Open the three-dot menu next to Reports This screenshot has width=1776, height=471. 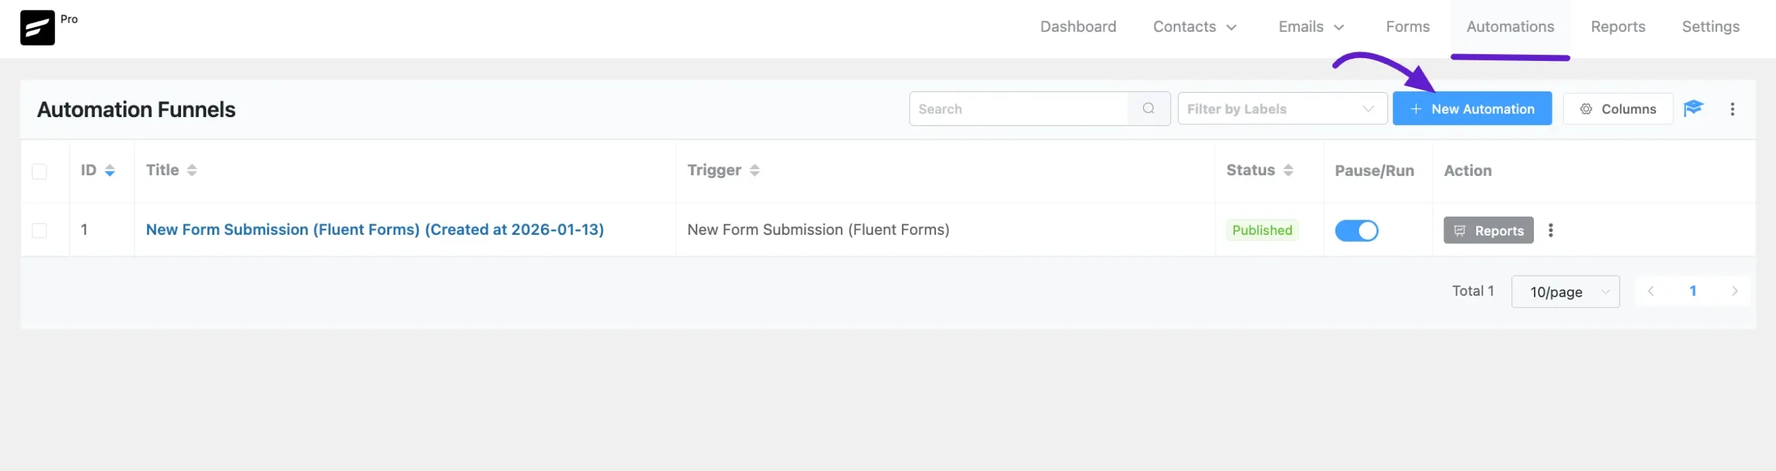(1551, 230)
